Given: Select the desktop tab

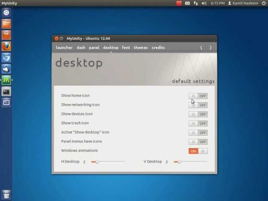Looking at the screenshot, I should point(111,47).
